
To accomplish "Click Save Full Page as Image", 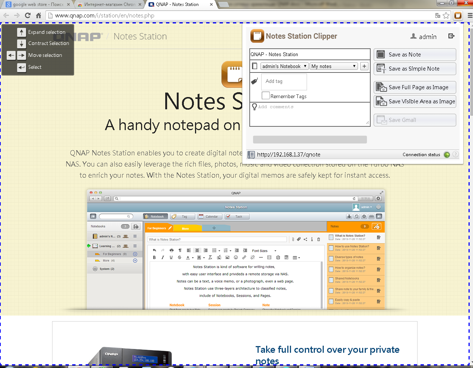I will [x=415, y=87].
